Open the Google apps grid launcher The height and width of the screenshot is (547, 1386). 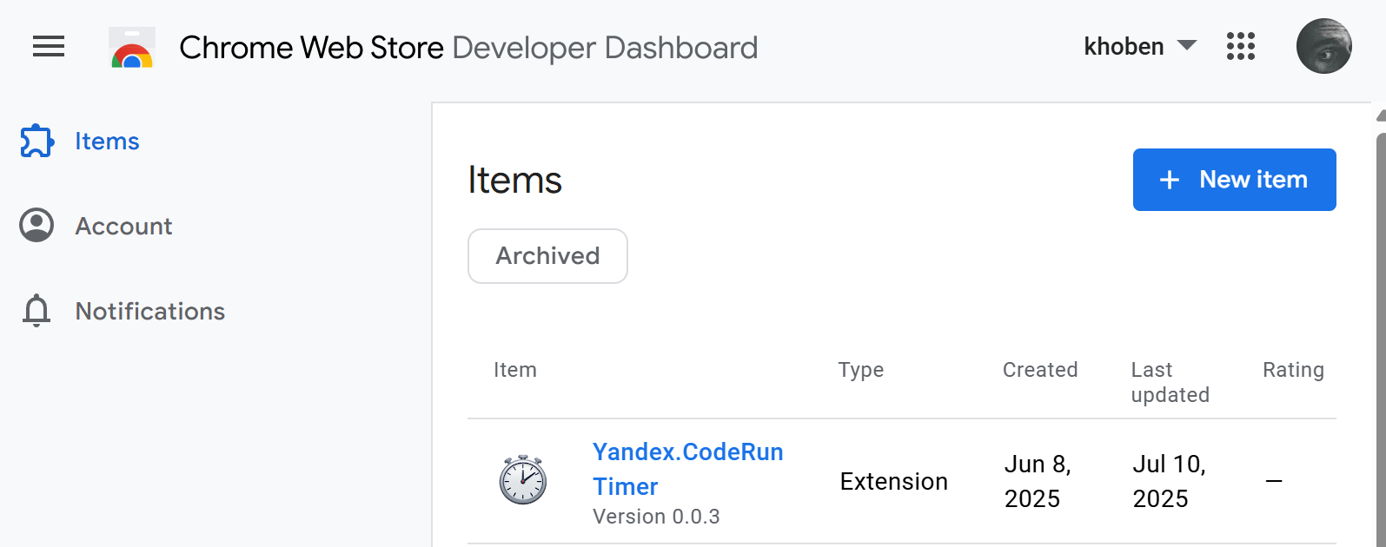(1241, 47)
